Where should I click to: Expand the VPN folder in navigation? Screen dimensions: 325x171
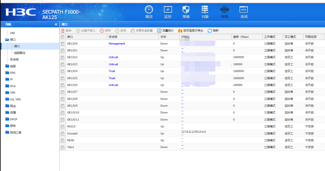click(x=13, y=93)
